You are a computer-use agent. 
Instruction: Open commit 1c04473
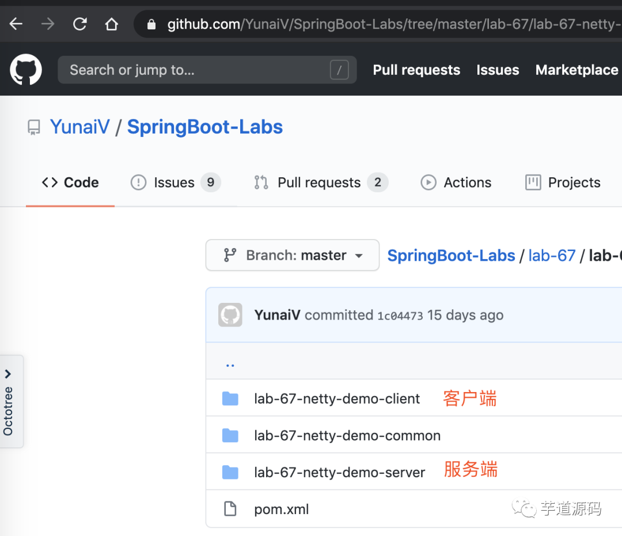point(400,315)
